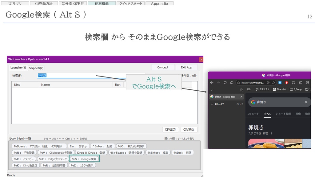The width and height of the screenshot is (315, 177).
Task: Go back in the browser window
Action: pyautogui.click(x=212, y=83)
